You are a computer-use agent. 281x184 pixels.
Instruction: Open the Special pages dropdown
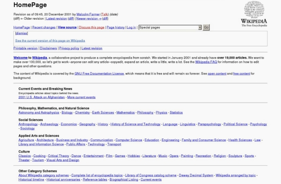coord(170,28)
